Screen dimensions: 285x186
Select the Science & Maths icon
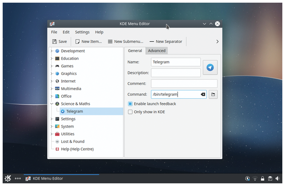click(x=57, y=104)
